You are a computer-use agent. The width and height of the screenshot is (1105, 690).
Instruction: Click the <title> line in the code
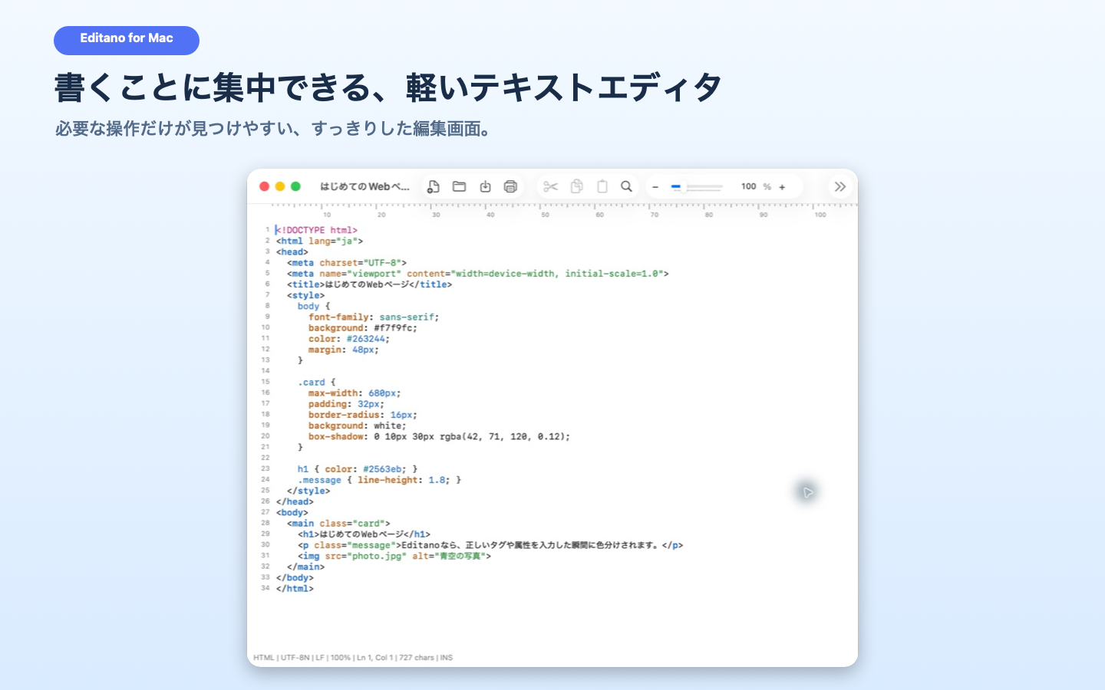click(x=370, y=284)
